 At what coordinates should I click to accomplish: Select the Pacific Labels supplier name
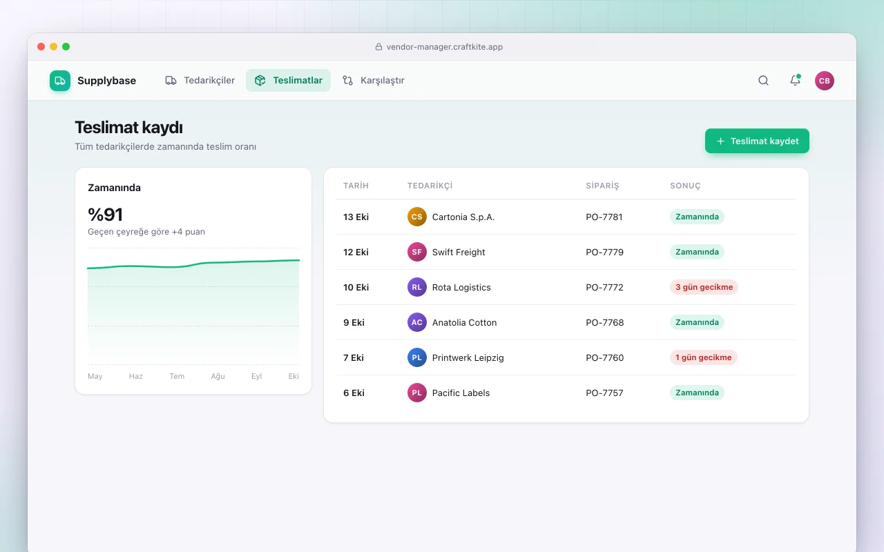(x=461, y=393)
